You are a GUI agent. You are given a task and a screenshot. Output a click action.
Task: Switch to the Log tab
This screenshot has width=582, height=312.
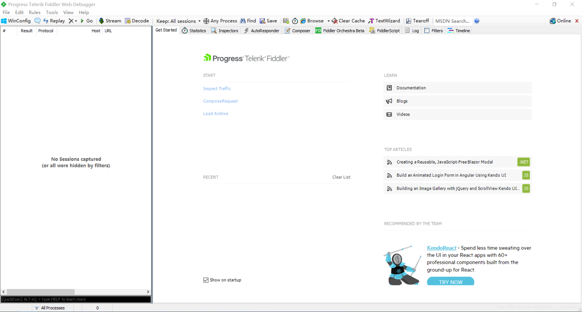[412, 31]
